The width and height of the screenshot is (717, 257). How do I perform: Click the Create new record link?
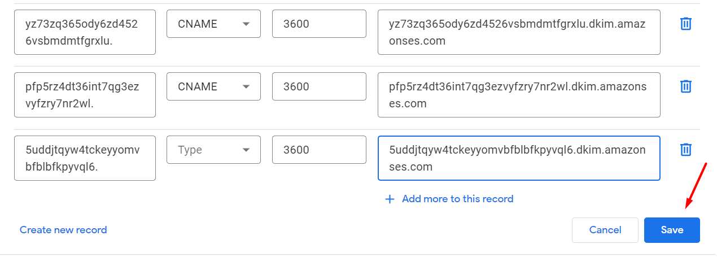pos(63,230)
